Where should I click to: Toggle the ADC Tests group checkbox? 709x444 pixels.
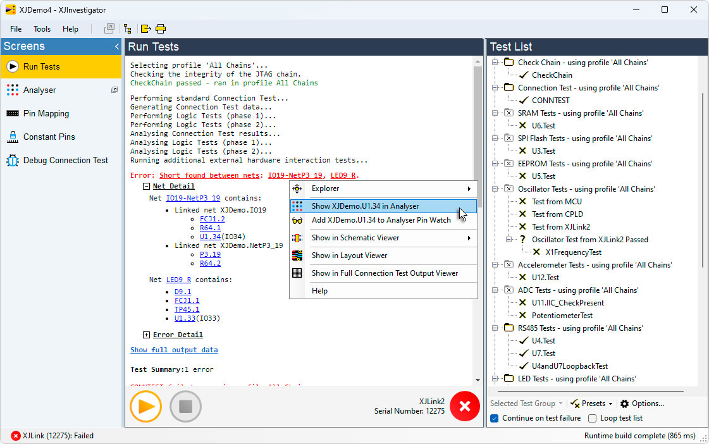(x=509, y=290)
